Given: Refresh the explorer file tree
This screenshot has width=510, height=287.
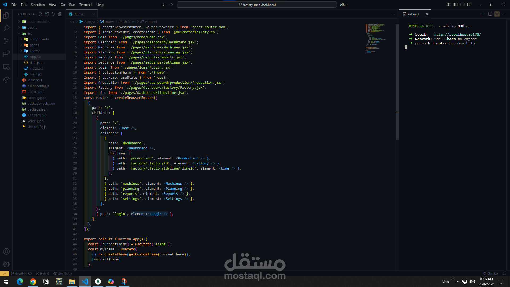Looking at the screenshot, I should pos(53,14).
